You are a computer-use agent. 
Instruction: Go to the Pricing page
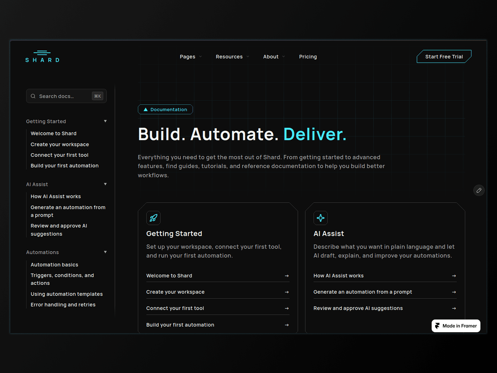(308, 57)
